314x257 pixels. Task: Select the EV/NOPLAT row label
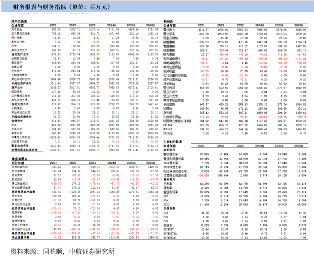170,238
